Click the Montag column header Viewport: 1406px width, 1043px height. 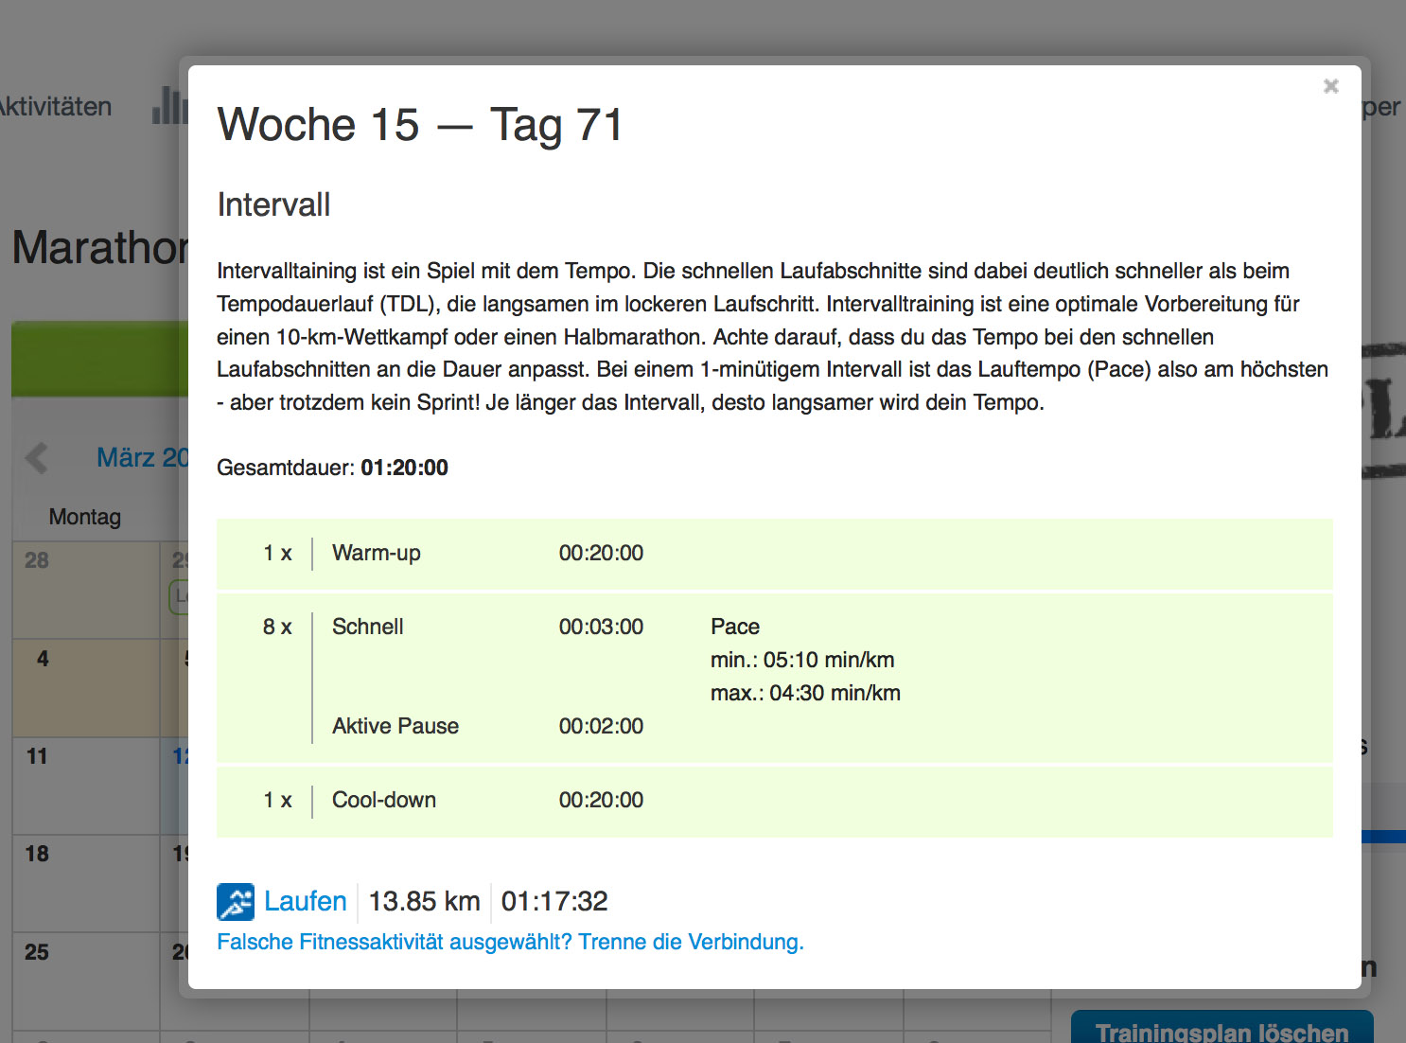click(85, 517)
